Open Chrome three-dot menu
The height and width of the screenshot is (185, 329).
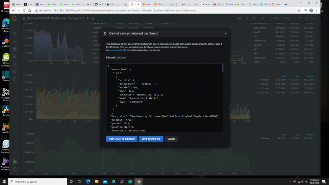click(x=317, y=11)
